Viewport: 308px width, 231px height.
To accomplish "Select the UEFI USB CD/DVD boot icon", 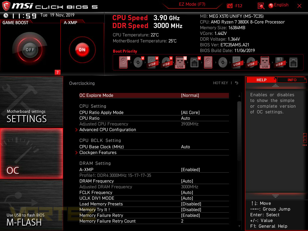I will pos(167,62).
